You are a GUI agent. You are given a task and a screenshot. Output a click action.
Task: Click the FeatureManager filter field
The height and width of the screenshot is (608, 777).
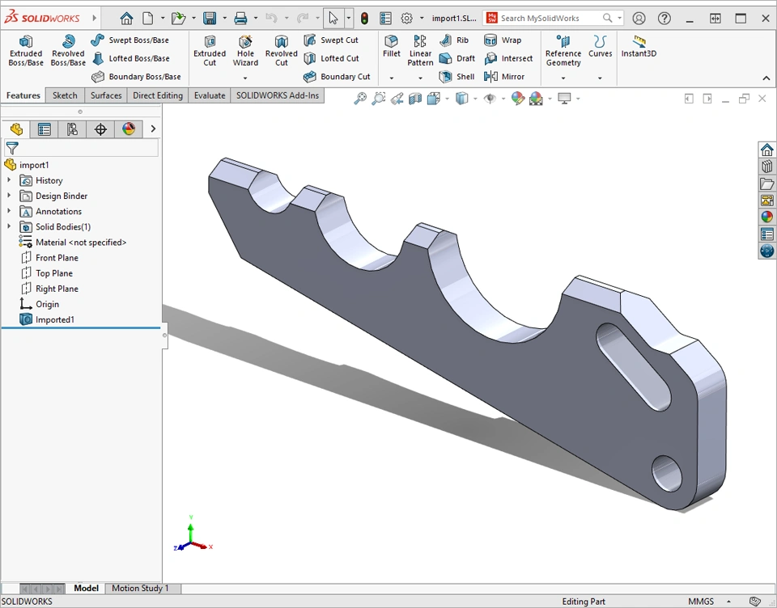point(81,148)
